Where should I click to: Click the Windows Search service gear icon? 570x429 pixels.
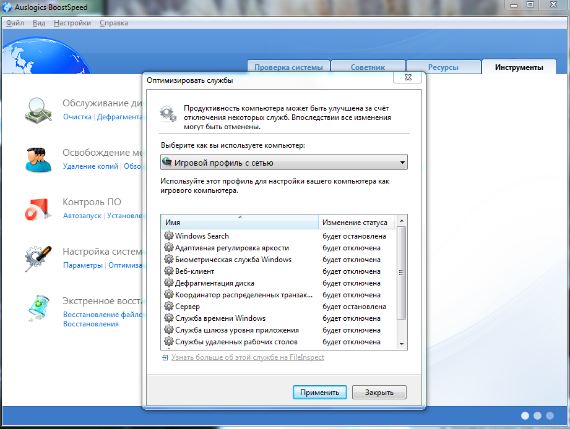[169, 236]
